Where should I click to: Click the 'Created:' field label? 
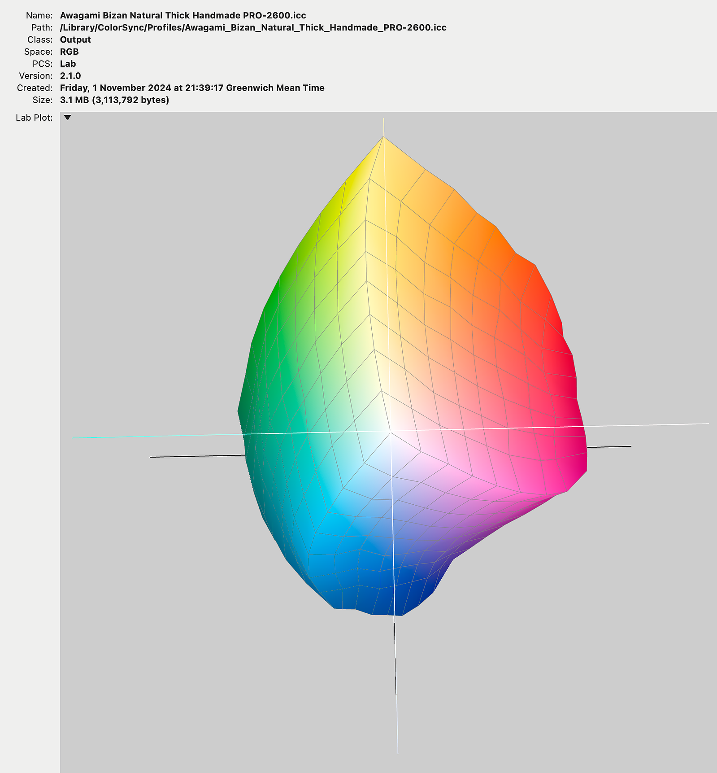click(x=35, y=88)
